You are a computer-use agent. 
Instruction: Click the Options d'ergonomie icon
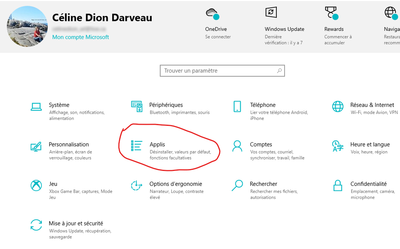136,186
